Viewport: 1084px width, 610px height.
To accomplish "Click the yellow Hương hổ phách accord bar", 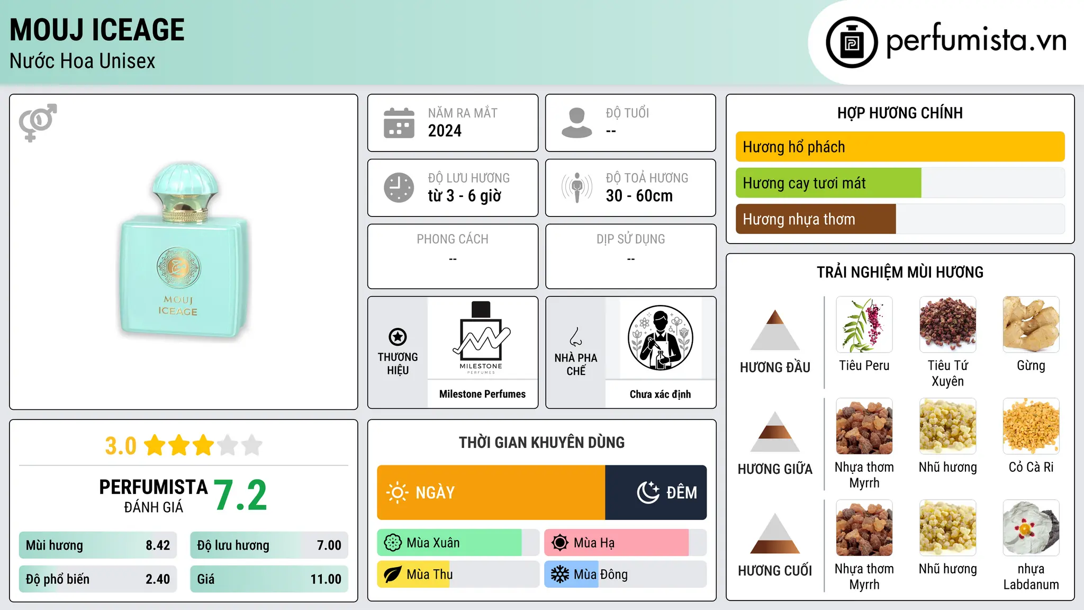I will tap(900, 147).
